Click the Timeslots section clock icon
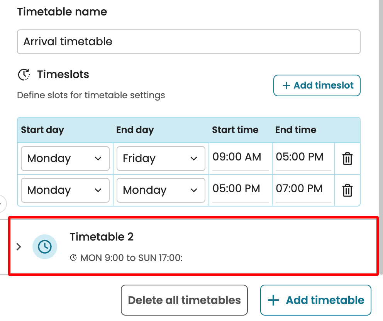Screen dimensions: 383x321 (24, 74)
